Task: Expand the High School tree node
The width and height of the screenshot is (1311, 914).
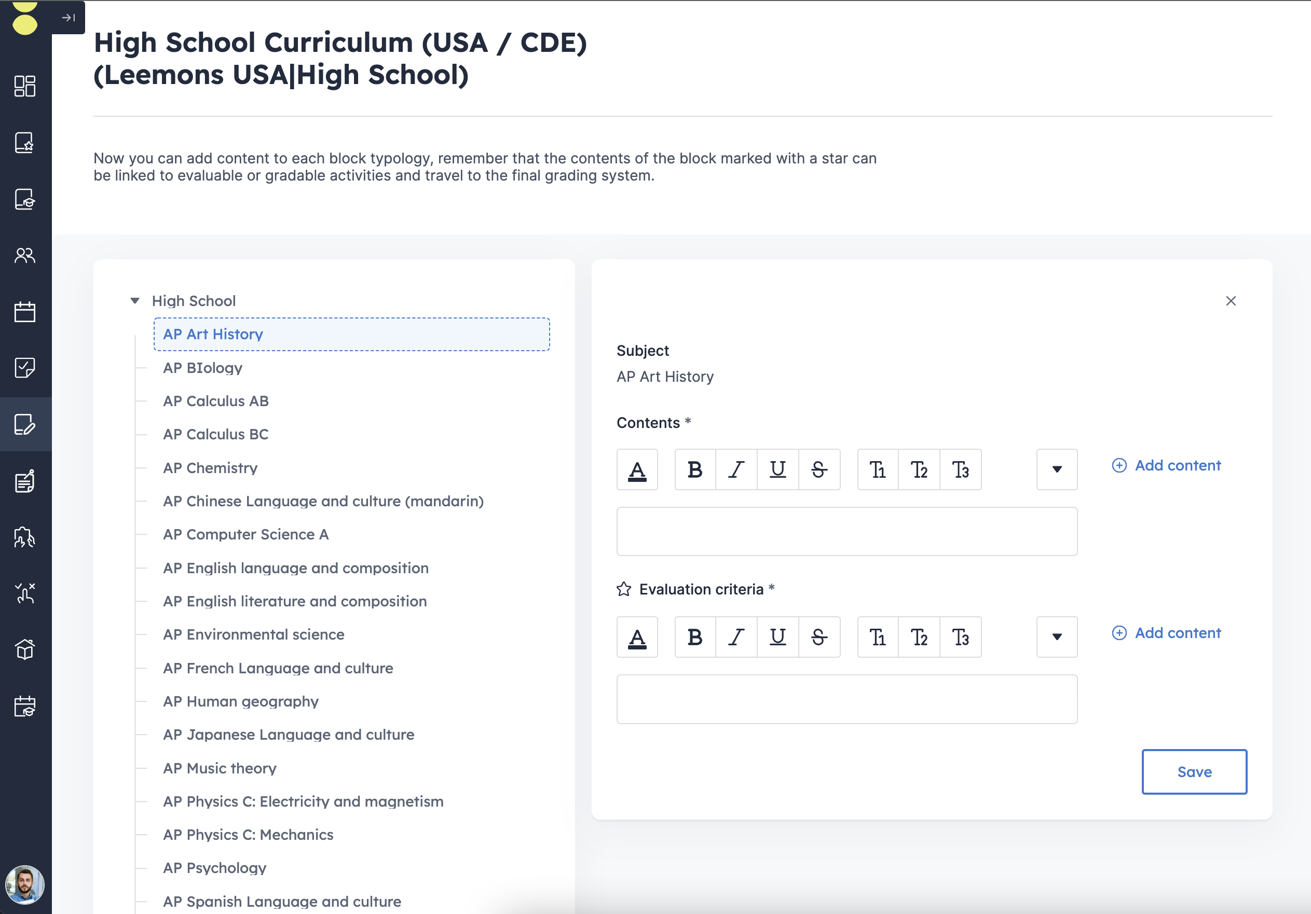Action: [x=136, y=300]
